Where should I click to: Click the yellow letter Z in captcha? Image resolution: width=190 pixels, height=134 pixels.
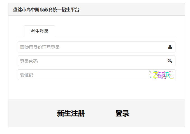(x=155, y=75)
